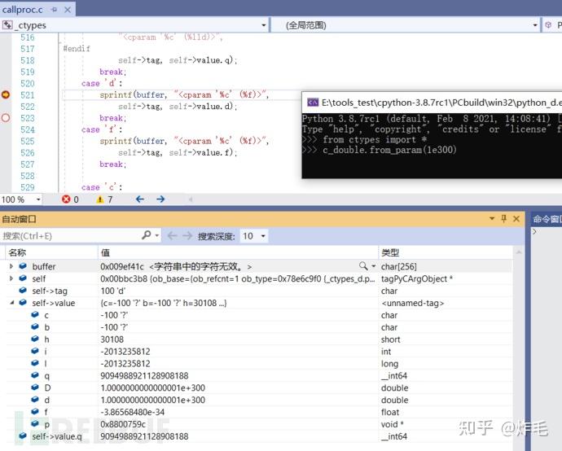
Task: Toggle the active breakpoint on line 521
Action: (x=6, y=94)
